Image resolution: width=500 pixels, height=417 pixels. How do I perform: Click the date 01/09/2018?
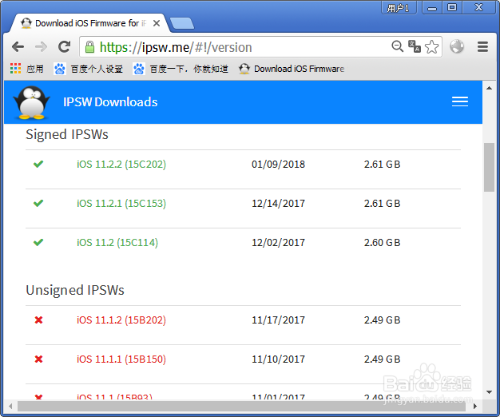[x=279, y=165]
